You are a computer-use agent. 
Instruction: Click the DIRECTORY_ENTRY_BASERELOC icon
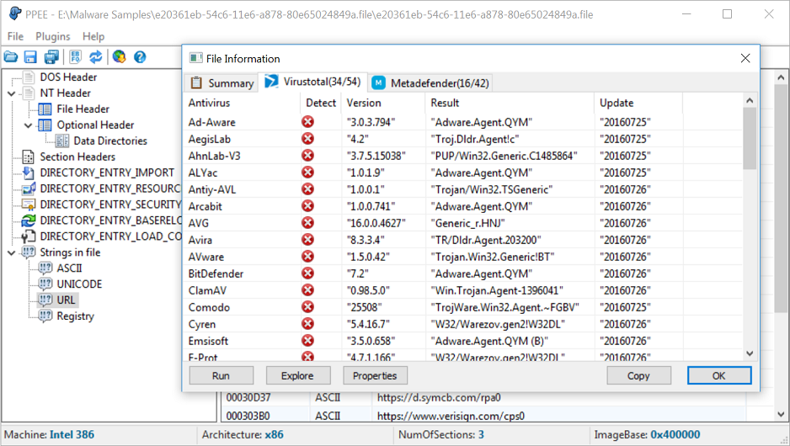pyautogui.click(x=29, y=220)
